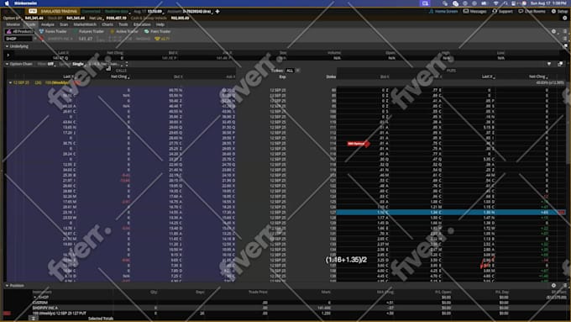Collapse the Option Chain section
Image resolution: width=571 pixels, height=322 pixels.
pos(7,64)
